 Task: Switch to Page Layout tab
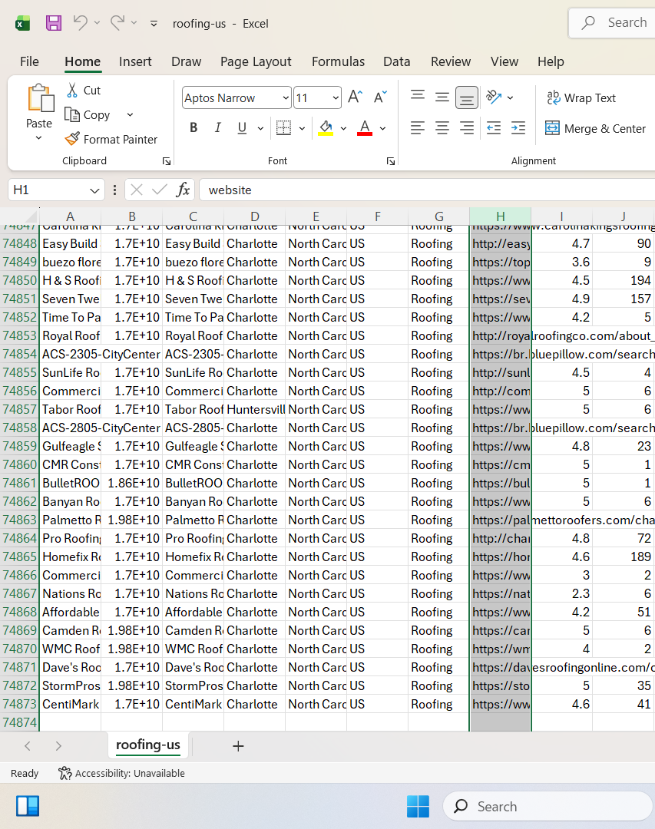point(256,61)
